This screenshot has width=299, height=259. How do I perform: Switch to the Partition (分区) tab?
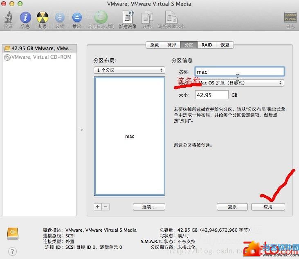189,45
